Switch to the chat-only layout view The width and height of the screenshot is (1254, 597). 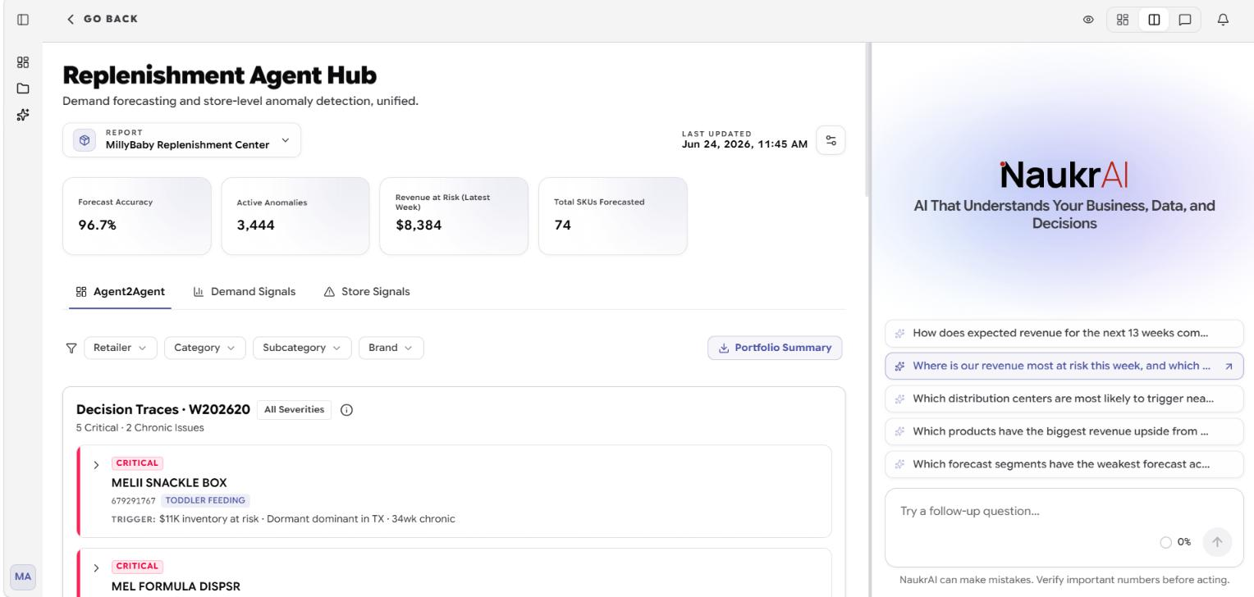pyautogui.click(x=1184, y=19)
